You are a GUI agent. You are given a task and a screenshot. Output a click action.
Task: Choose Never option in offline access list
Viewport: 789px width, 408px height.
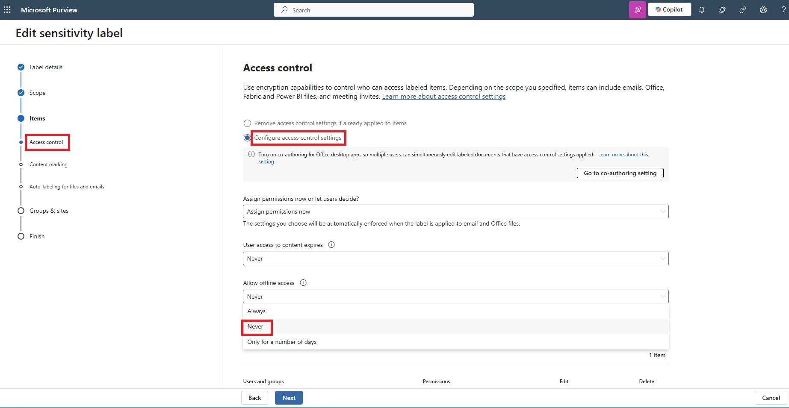[x=456, y=326]
